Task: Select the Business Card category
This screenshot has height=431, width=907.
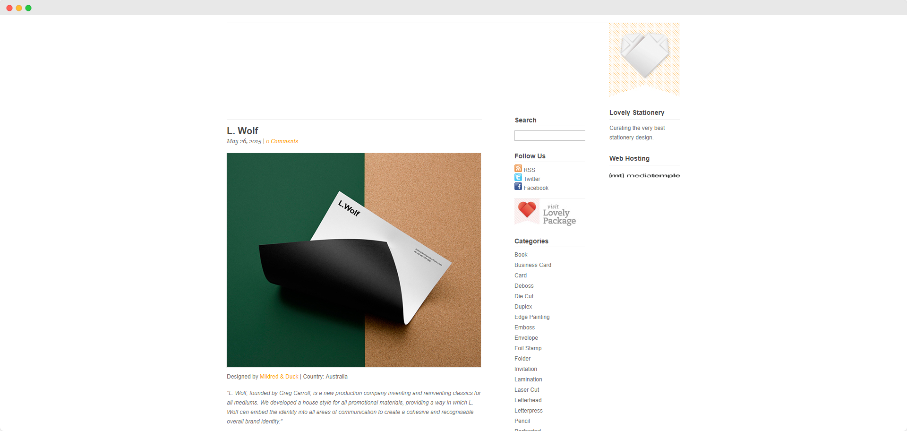Action: 533,265
